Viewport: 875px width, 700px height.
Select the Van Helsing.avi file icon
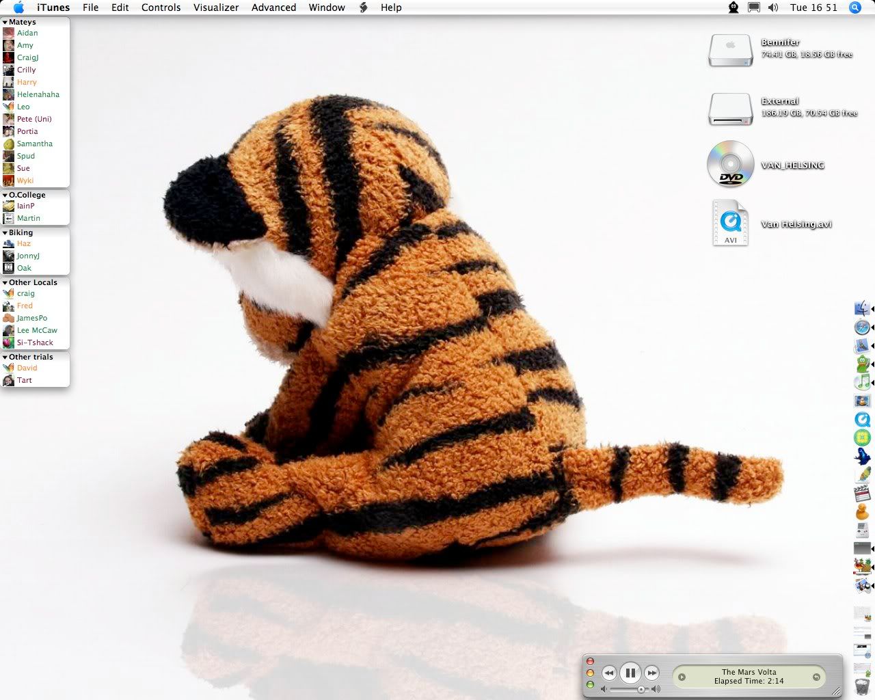pos(730,223)
